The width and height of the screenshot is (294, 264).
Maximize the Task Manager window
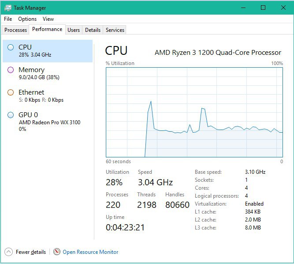point(263,8)
